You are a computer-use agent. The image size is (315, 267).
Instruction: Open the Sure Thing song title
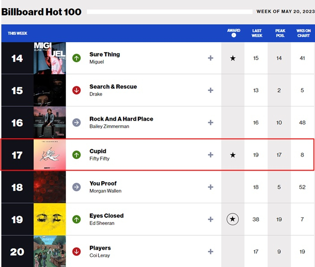pyautogui.click(x=105, y=55)
